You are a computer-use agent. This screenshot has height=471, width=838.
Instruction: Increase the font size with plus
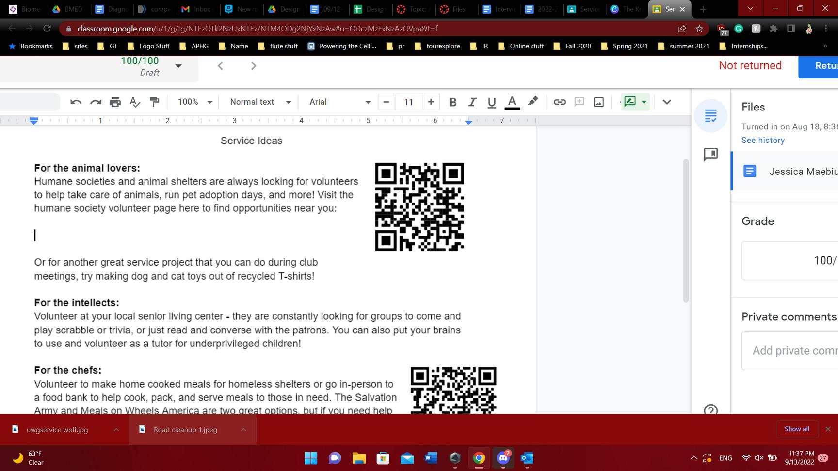(x=431, y=102)
